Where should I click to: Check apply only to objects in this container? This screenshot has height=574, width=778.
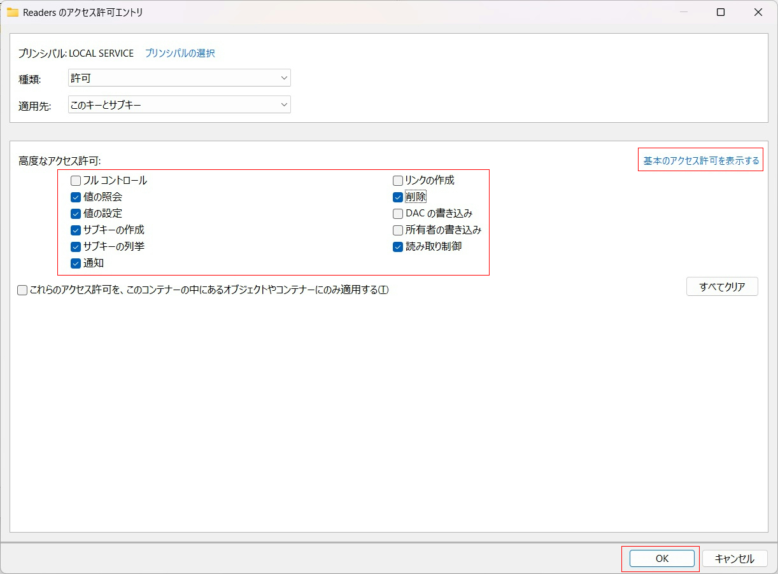[x=22, y=291]
